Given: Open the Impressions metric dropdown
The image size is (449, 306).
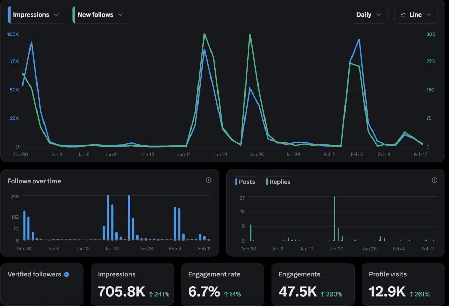Looking at the screenshot, I should click(36, 15).
